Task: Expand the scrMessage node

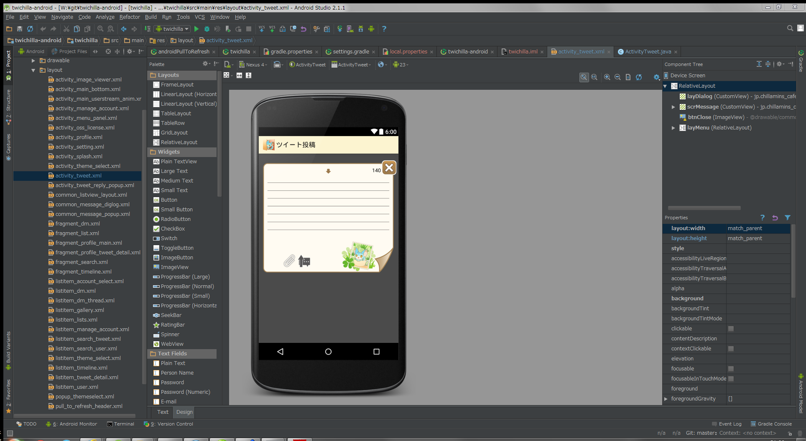Action: tap(673, 107)
